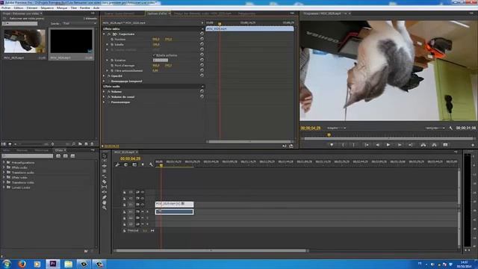Open timeline display settings wrench
Screen dimensions: 478x269
pyautogui.click(x=151, y=164)
